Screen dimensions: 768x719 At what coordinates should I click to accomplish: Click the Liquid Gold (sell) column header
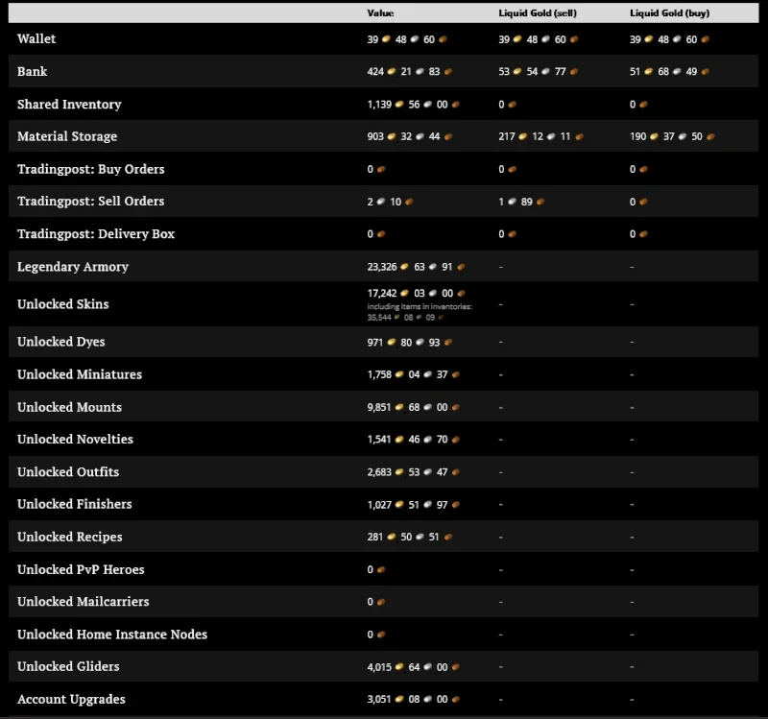[x=538, y=13]
